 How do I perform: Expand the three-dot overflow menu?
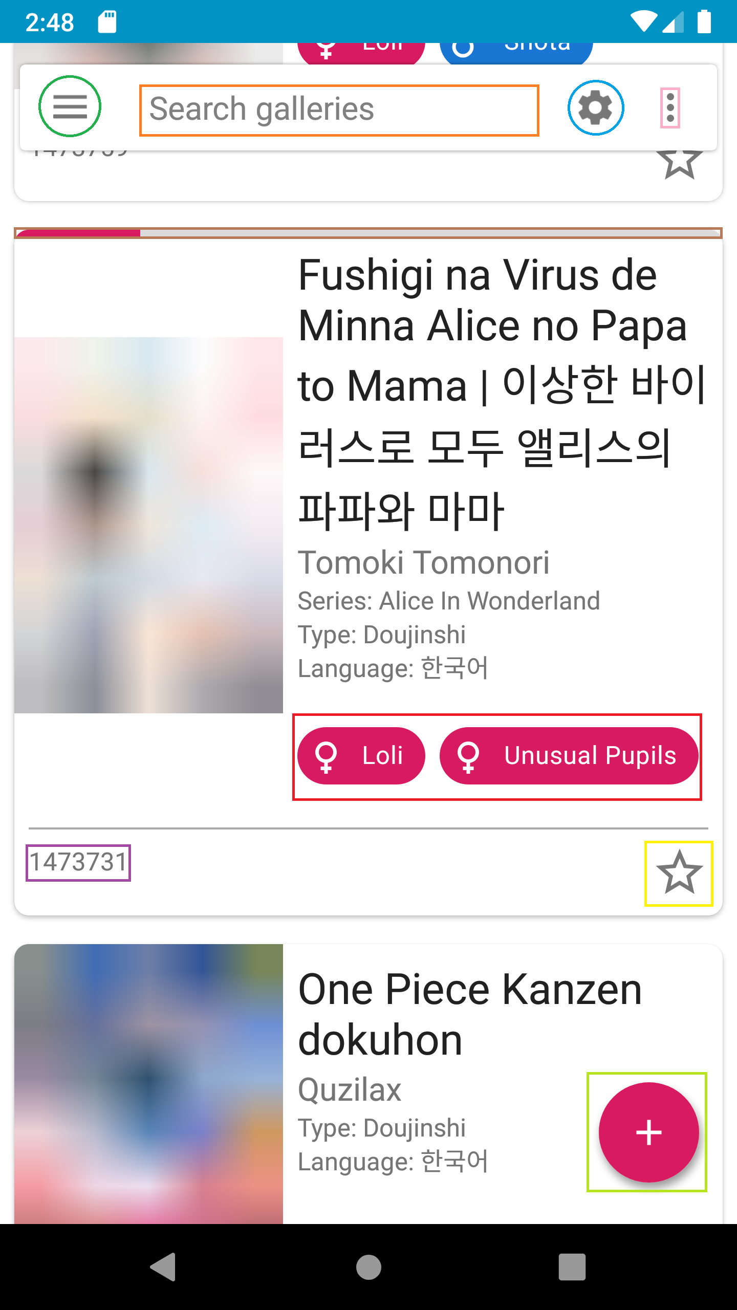[670, 108]
